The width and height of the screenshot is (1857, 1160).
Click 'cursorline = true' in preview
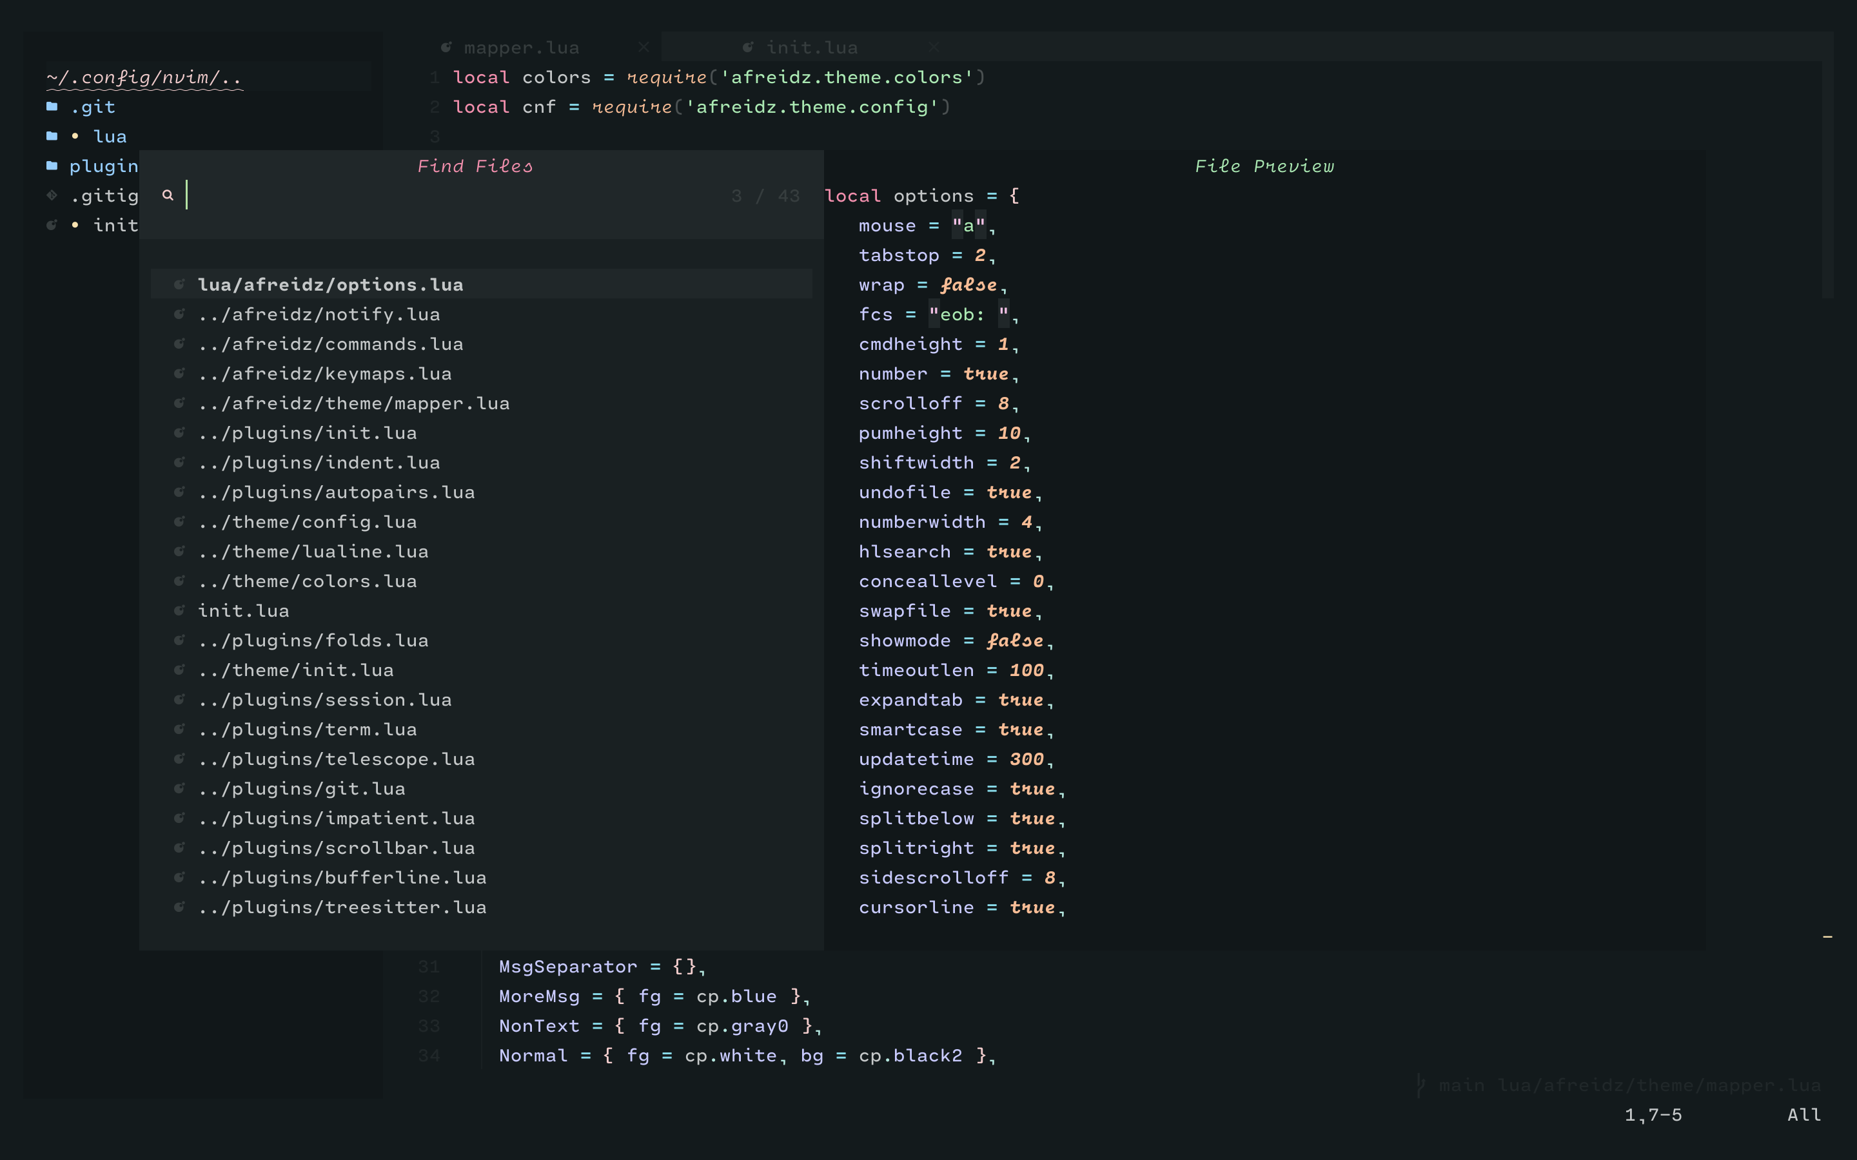(x=961, y=907)
